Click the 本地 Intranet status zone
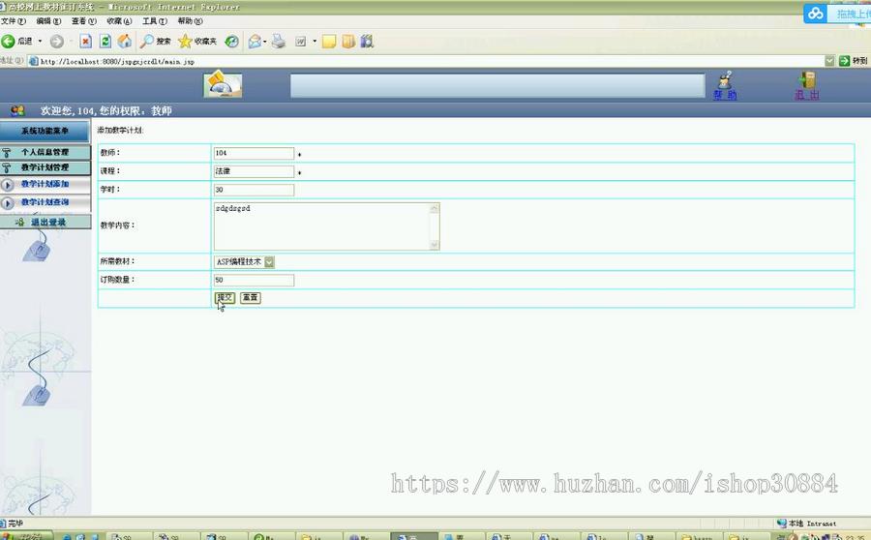871x540 pixels. [x=806, y=524]
